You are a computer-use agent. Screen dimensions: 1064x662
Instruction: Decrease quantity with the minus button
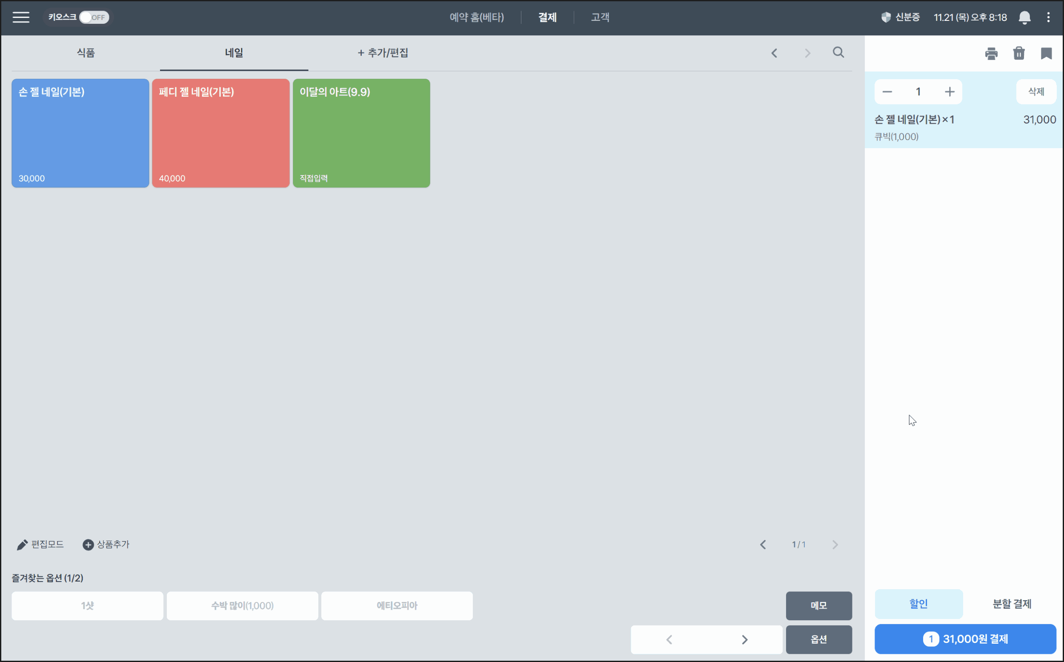(x=887, y=92)
